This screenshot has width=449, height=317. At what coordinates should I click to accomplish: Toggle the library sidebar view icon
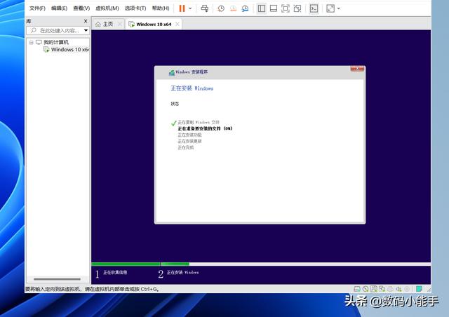[261, 8]
